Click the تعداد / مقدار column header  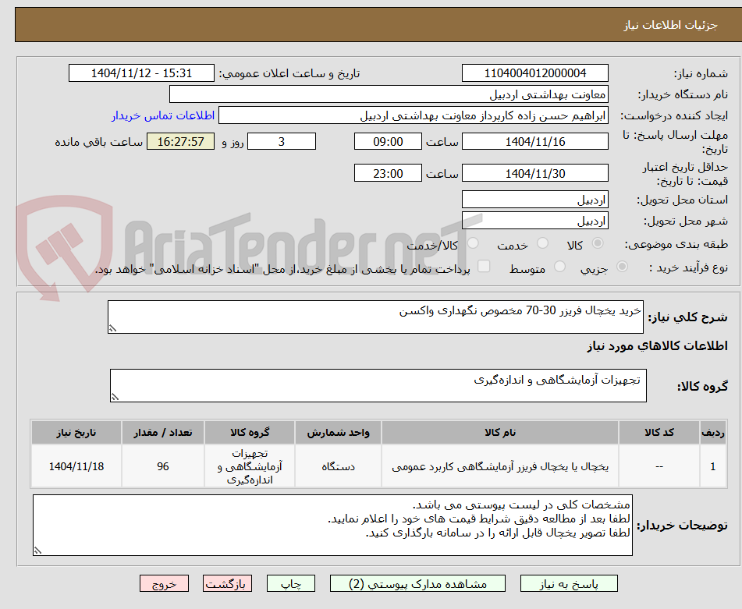point(163,433)
